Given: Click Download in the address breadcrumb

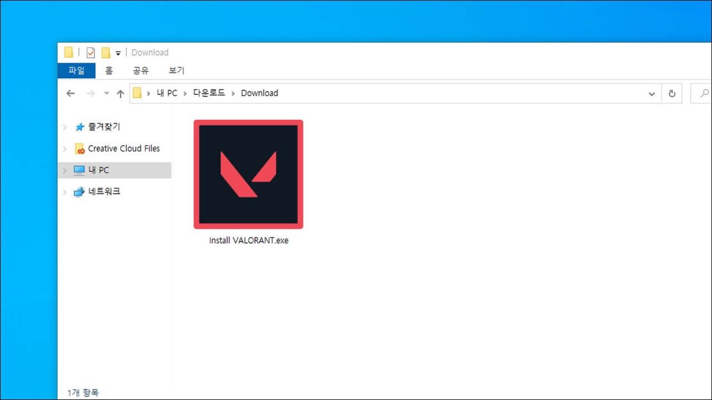Looking at the screenshot, I should click(x=259, y=93).
